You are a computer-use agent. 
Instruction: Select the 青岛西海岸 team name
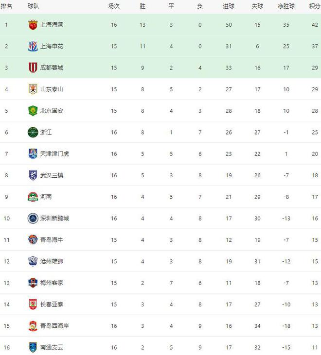54,326
